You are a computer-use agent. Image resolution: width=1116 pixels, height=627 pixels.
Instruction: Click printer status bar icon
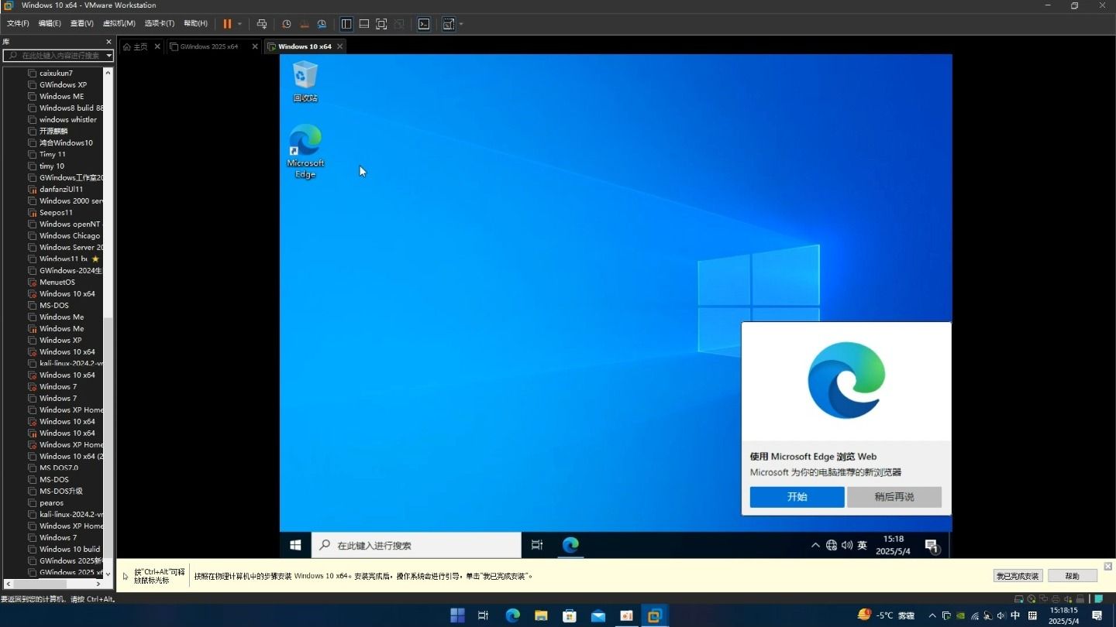[x=1056, y=599]
